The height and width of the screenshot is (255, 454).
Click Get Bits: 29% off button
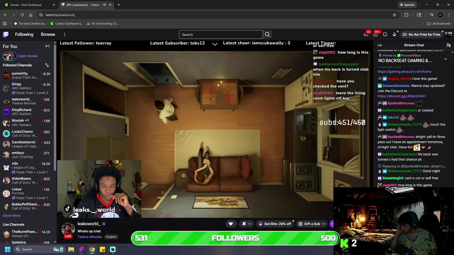(x=275, y=224)
